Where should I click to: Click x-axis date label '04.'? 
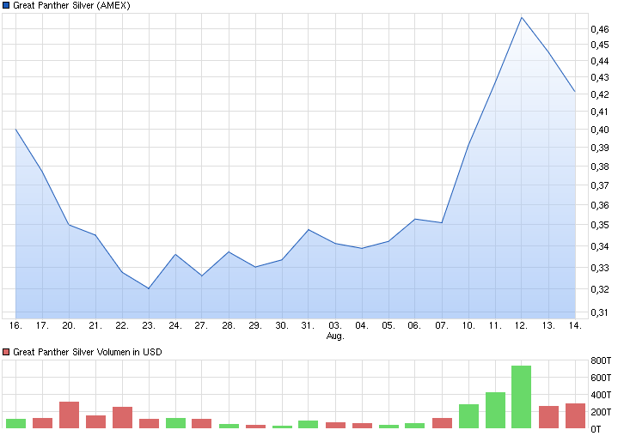coord(362,325)
